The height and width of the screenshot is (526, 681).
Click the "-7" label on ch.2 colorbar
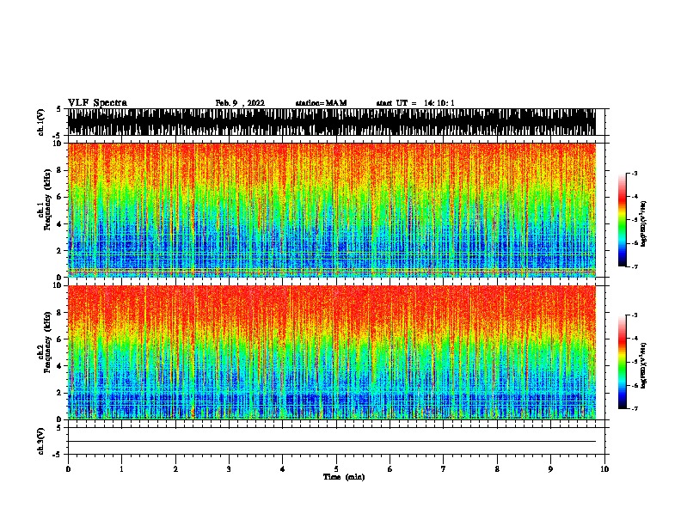tap(634, 409)
